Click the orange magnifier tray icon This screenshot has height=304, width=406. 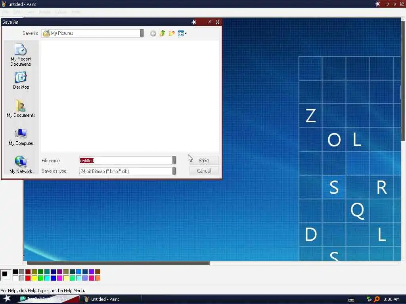click(x=377, y=299)
